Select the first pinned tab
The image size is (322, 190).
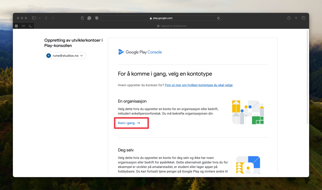point(16,26)
